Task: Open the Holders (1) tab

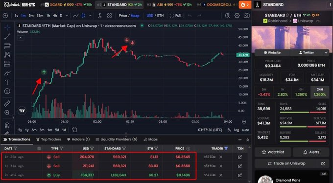Action: tap(78, 139)
